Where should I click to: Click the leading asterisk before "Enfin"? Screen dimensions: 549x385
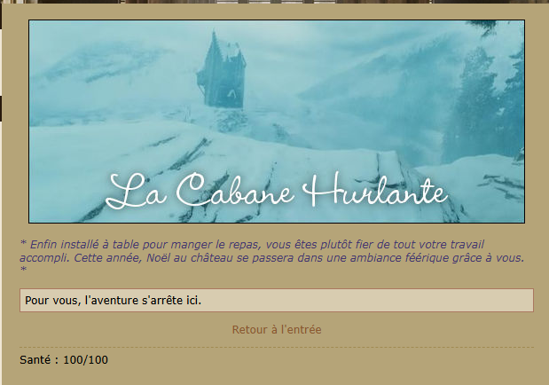[x=23, y=242]
